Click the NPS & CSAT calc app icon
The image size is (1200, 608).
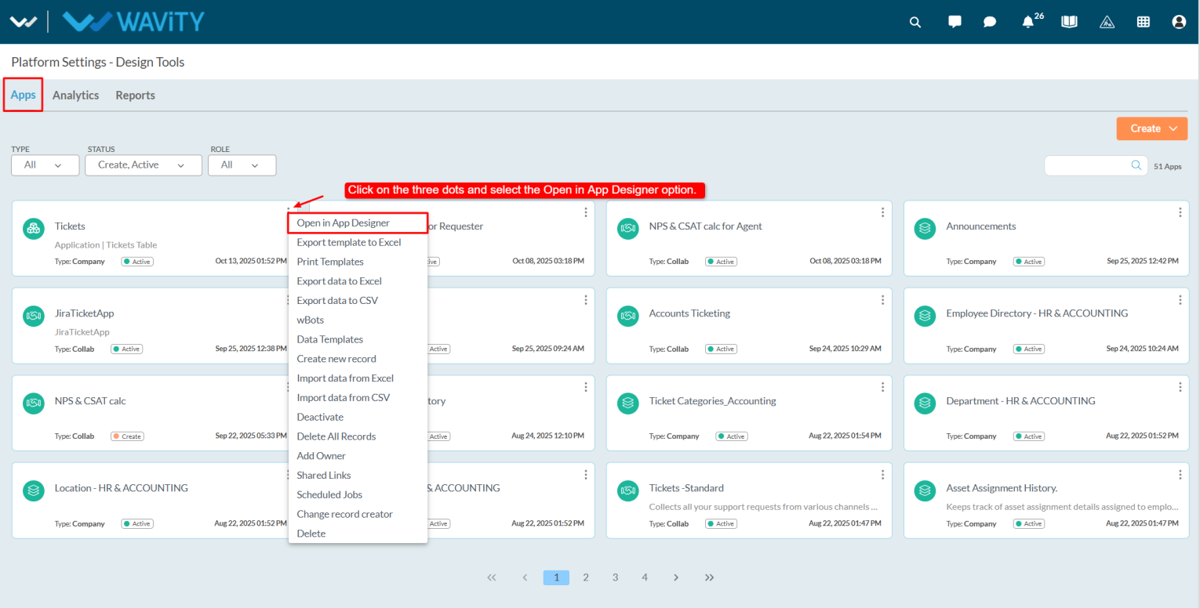click(33, 403)
